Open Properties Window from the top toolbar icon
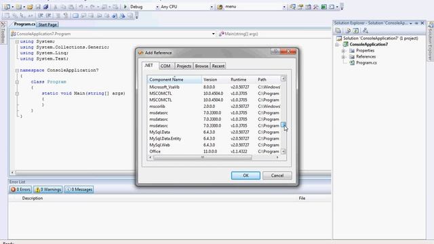Screen dimensions: 434x244 (x=300, y=7)
